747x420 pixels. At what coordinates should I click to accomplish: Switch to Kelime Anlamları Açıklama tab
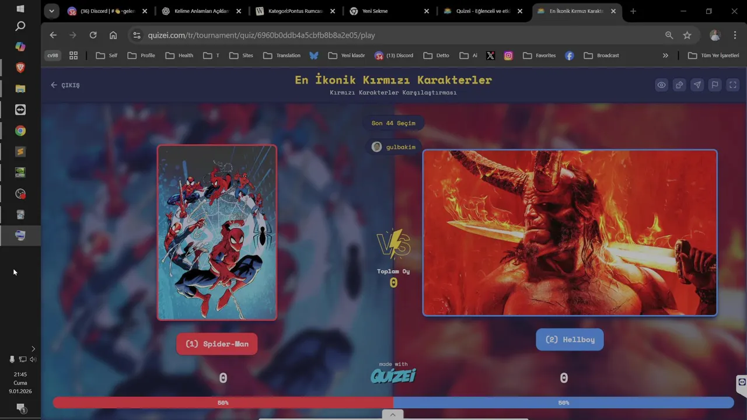pos(201,11)
